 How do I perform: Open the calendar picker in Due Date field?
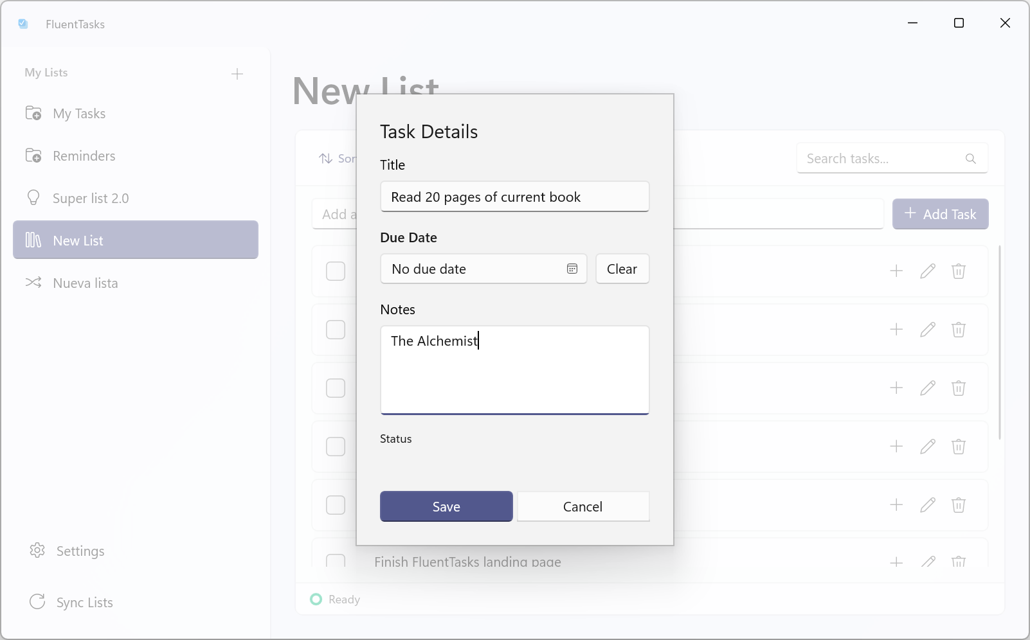(572, 269)
